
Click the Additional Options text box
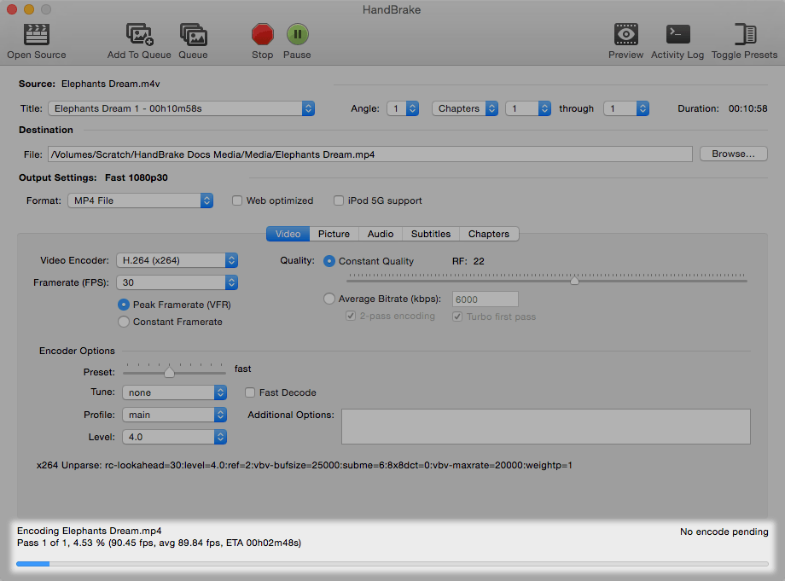[x=545, y=427]
